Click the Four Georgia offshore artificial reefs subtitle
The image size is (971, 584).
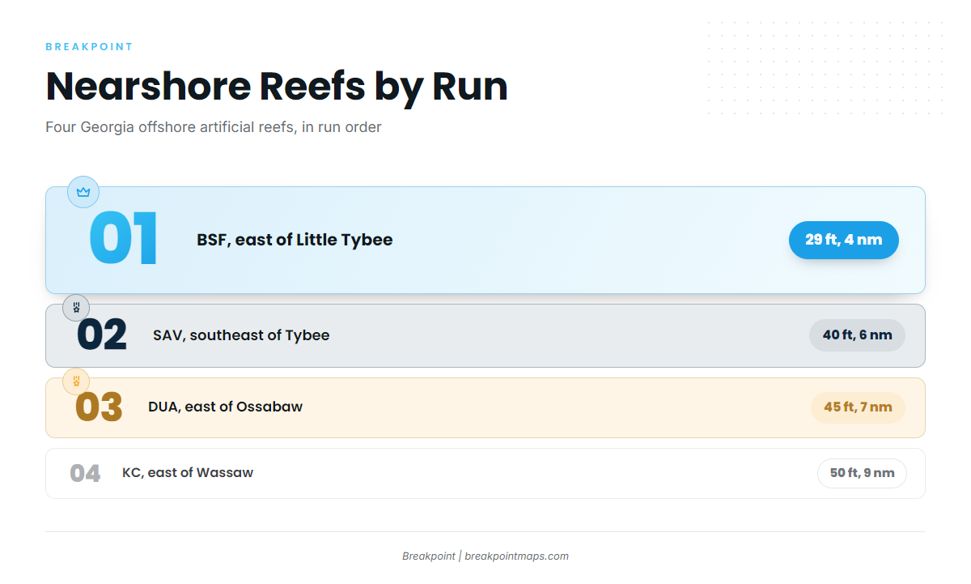214,127
